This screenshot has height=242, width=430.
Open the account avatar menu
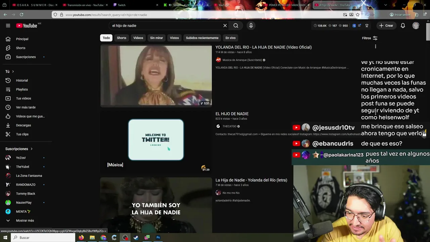tap(416, 26)
